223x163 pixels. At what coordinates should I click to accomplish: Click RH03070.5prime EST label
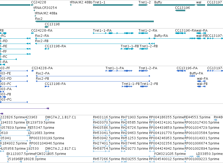pos(107,123)
